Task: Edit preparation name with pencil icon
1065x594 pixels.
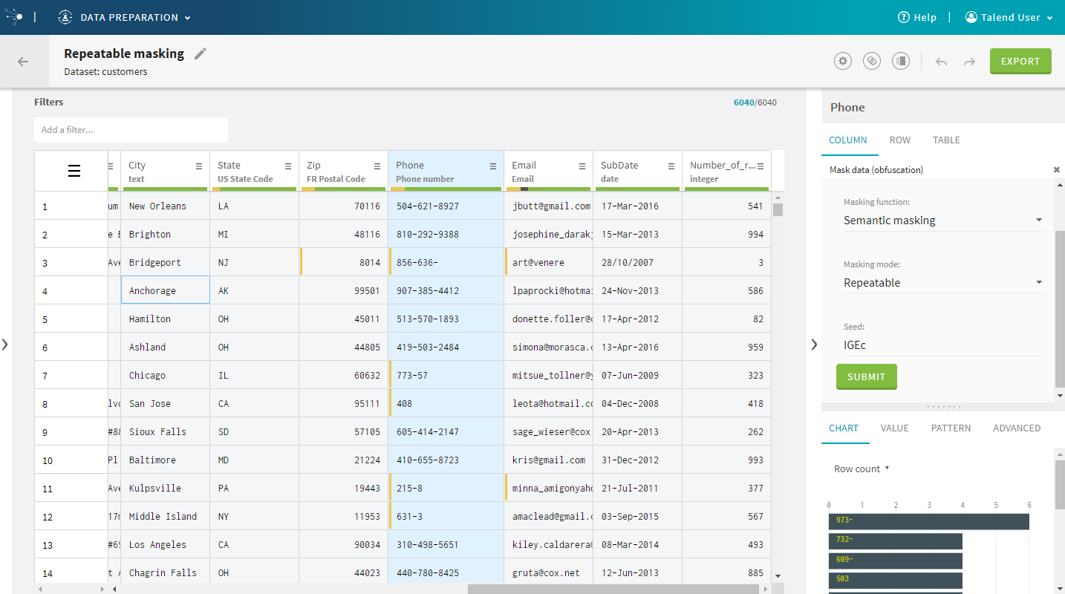Action: [200, 53]
